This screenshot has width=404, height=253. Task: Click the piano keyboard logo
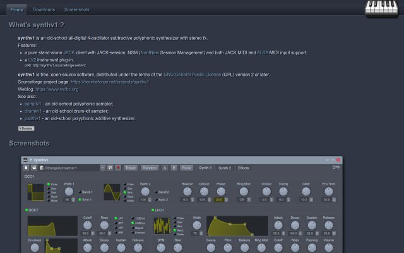coord(381,8)
